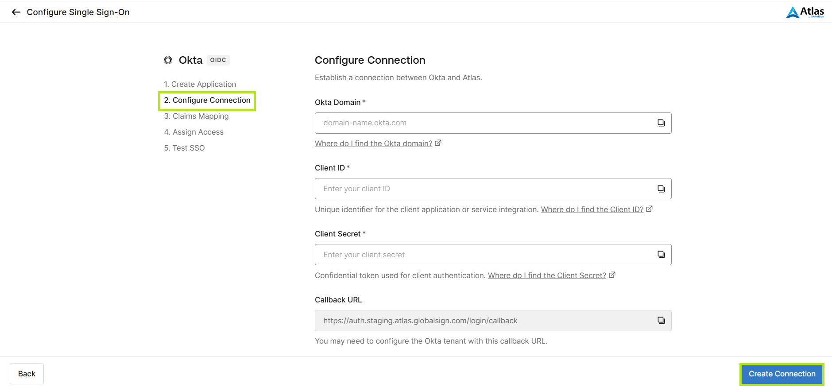This screenshot has width=832, height=387.
Task: Click the 'Callback URL' field label
Action: [338, 300]
